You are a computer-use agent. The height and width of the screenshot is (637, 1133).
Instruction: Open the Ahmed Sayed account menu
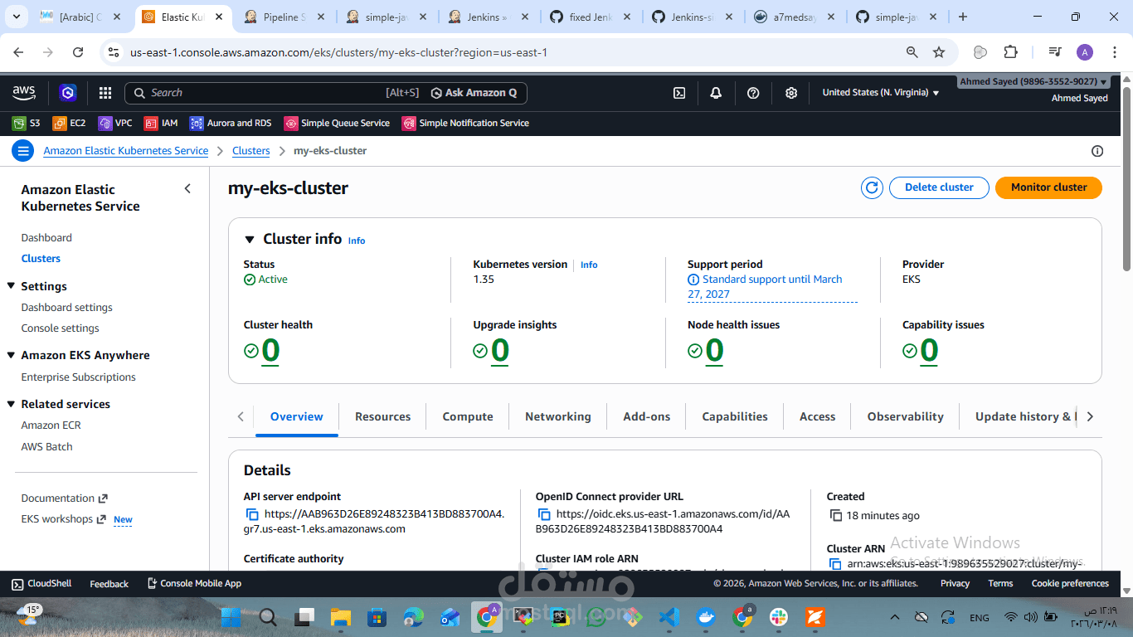(1033, 81)
